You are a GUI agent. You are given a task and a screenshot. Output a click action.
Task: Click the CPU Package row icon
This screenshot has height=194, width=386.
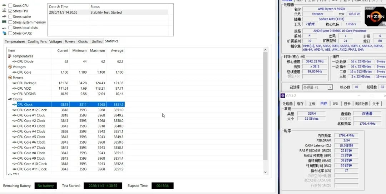click(x=15, y=83)
